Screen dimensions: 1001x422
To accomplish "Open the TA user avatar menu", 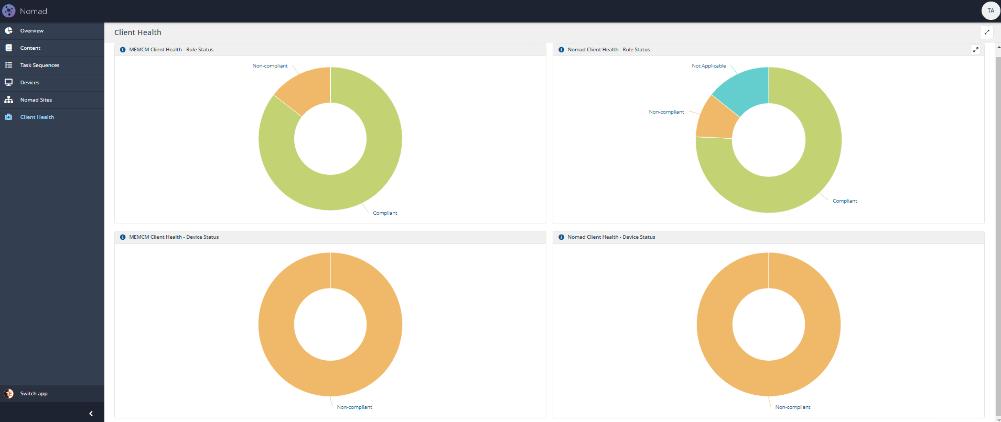I will (x=991, y=10).
